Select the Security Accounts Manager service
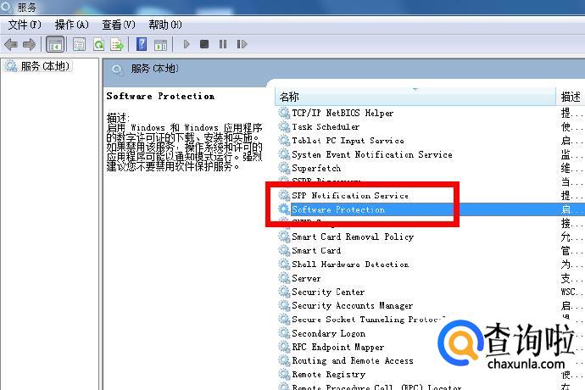Viewport: 585px width, 390px height. (x=352, y=306)
